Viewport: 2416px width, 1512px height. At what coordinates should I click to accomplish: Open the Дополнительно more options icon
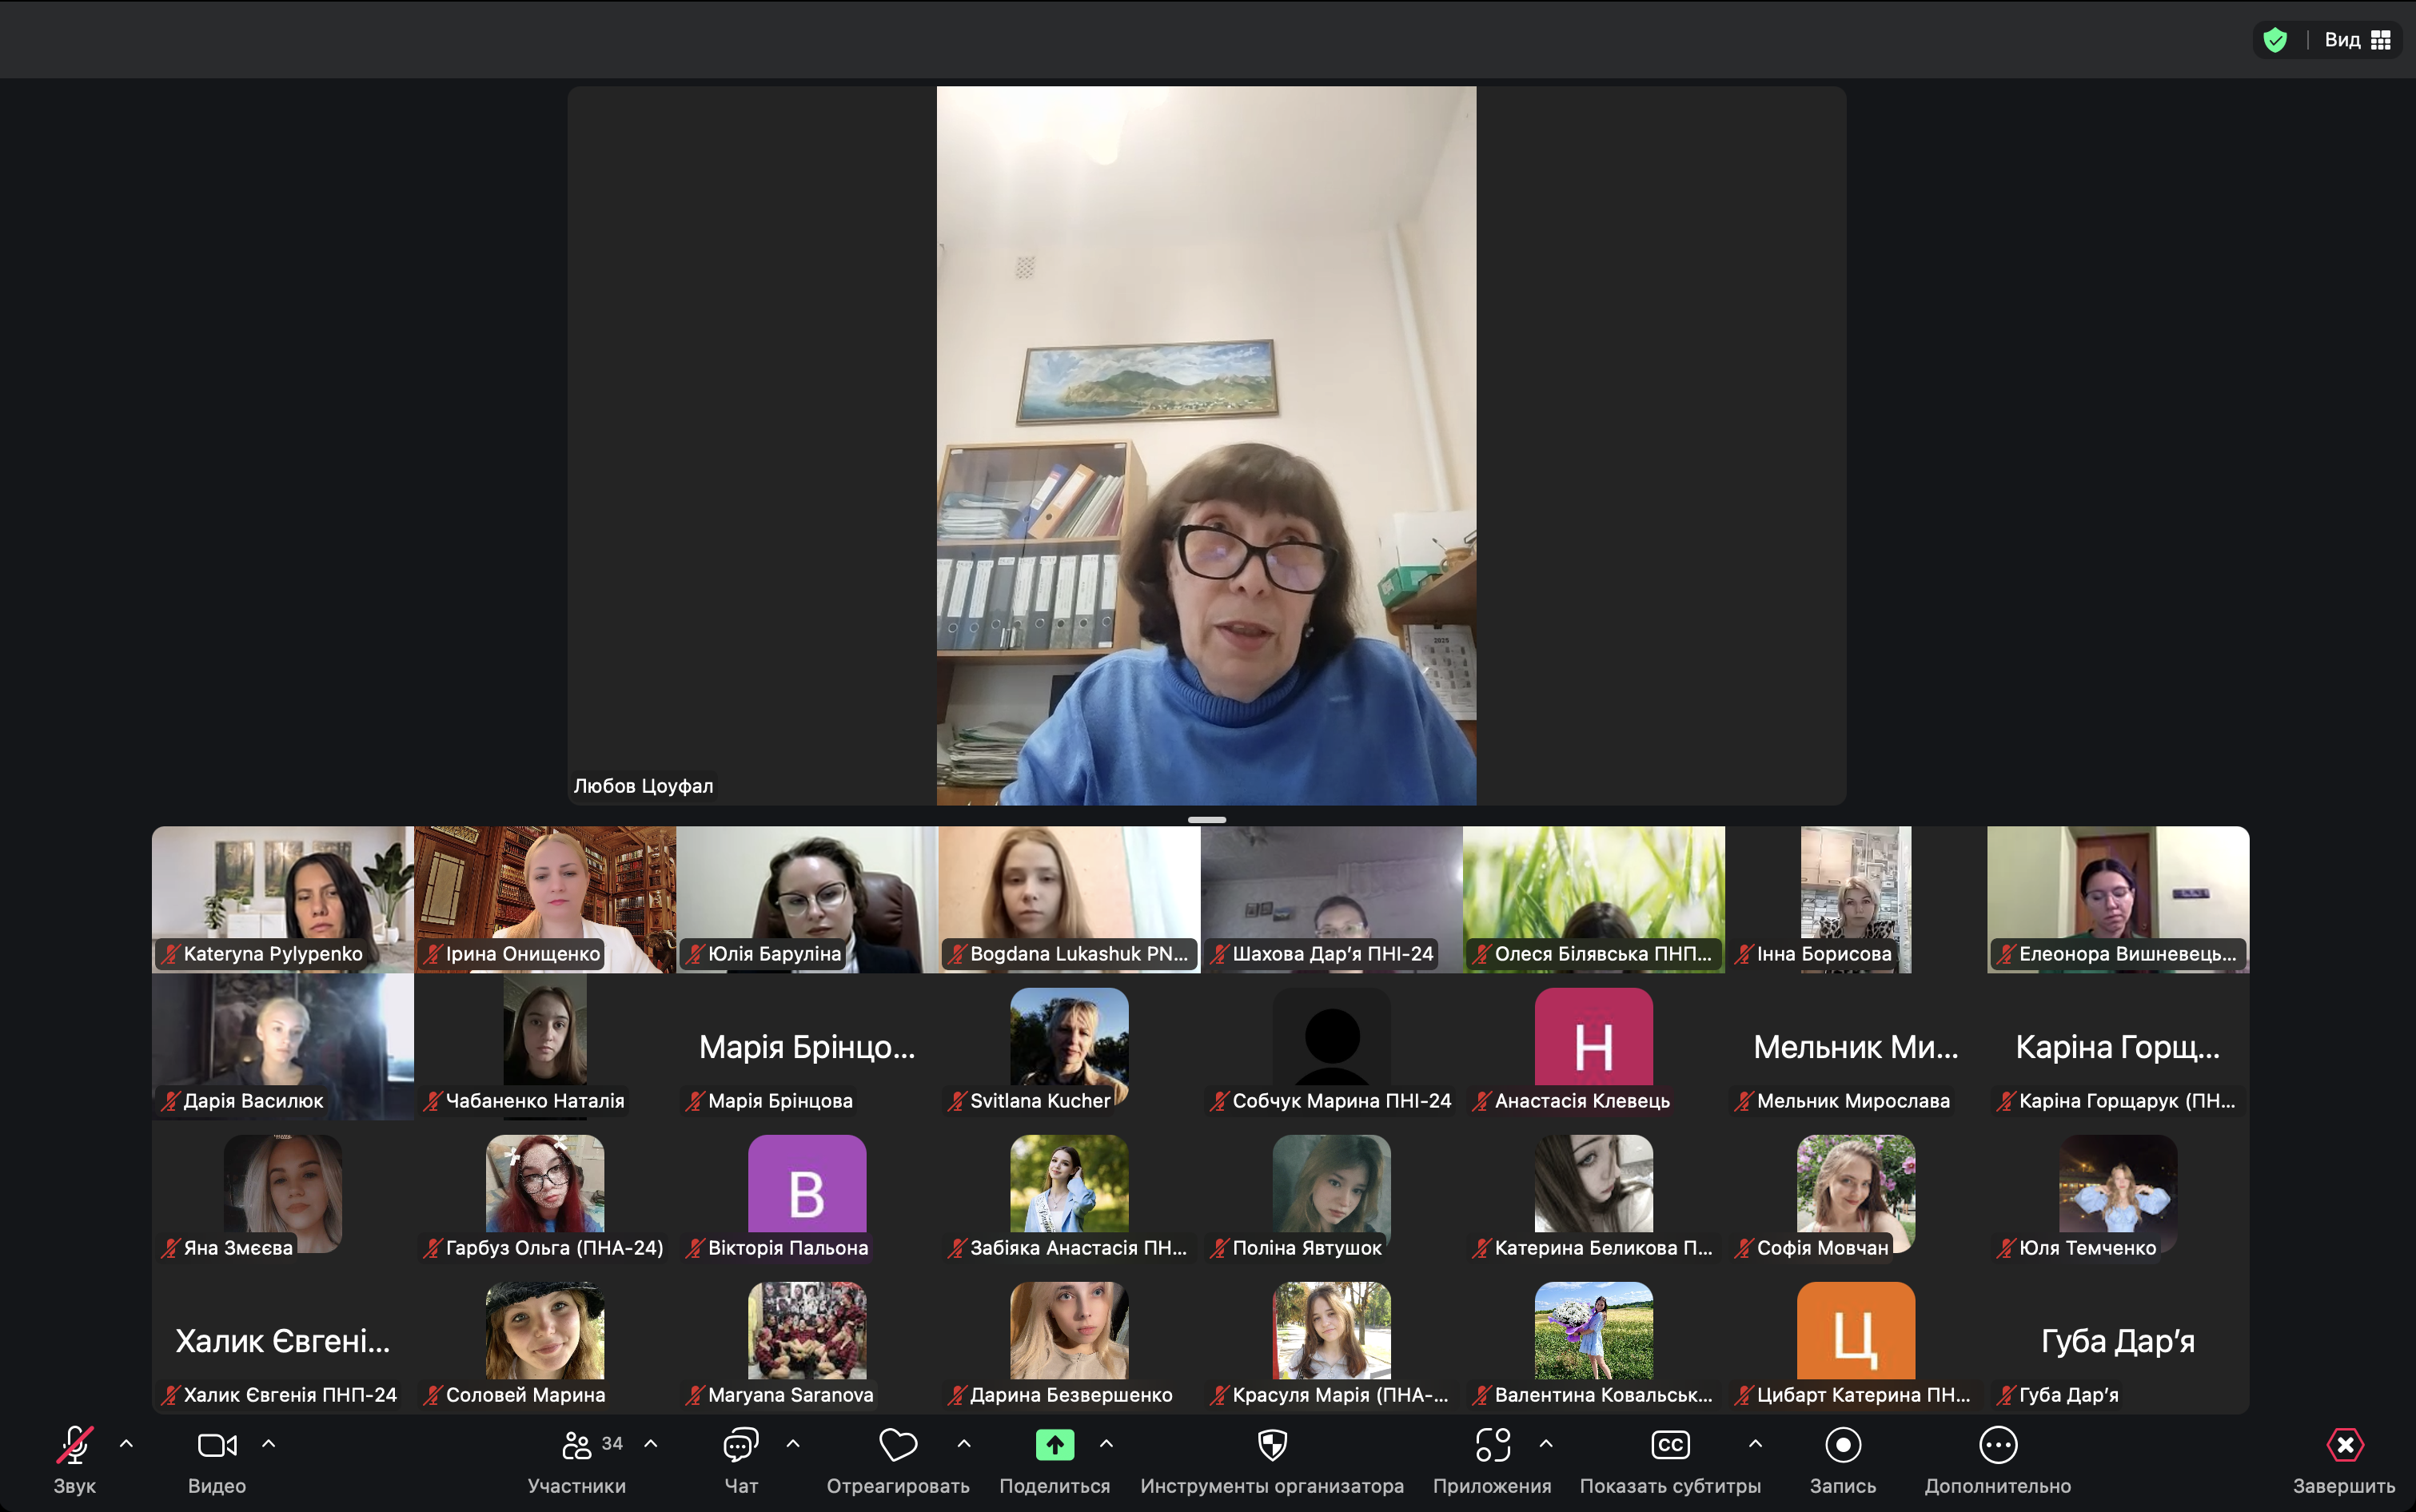(1997, 1445)
